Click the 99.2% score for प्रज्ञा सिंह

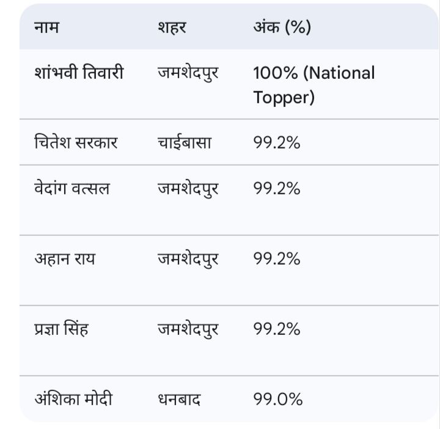click(x=277, y=329)
